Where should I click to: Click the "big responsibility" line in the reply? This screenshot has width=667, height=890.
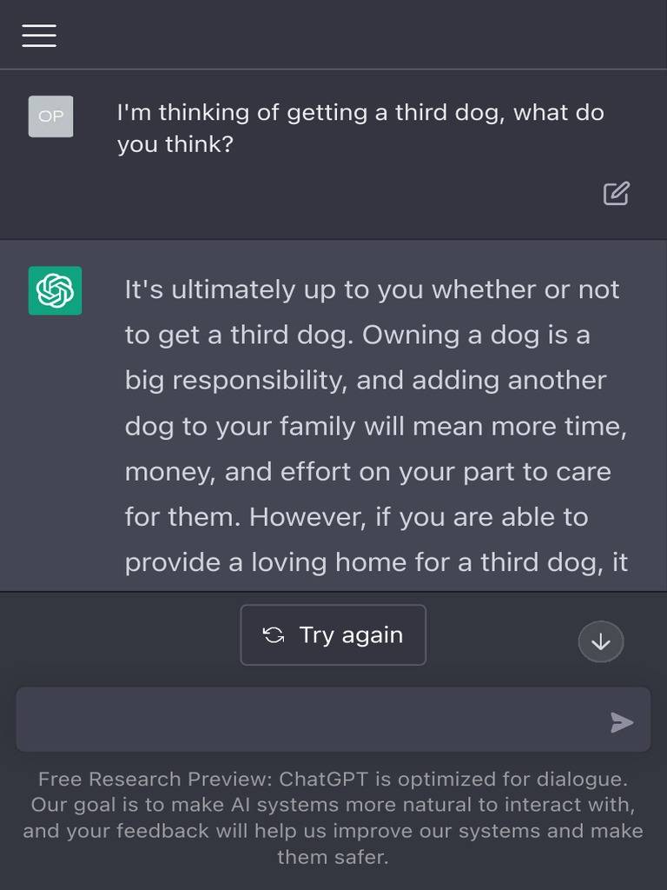(x=365, y=381)
